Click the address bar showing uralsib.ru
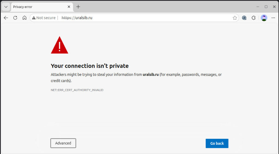Screen dimensions: 279x154 (134, 18)
